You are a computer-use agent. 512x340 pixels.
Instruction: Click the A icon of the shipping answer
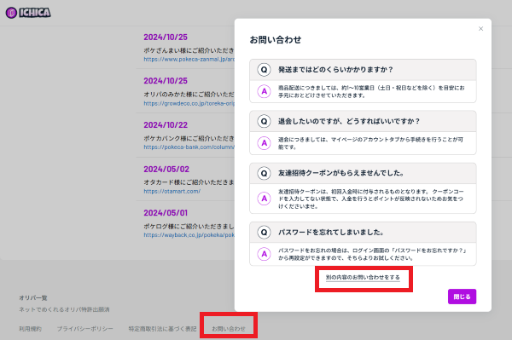265,91
